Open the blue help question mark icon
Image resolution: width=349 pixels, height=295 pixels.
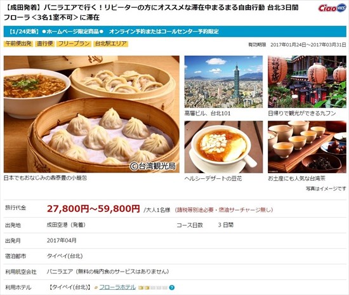[171, 287]
